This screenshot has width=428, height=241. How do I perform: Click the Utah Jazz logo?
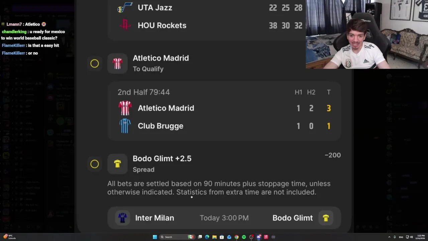(125, 8)
